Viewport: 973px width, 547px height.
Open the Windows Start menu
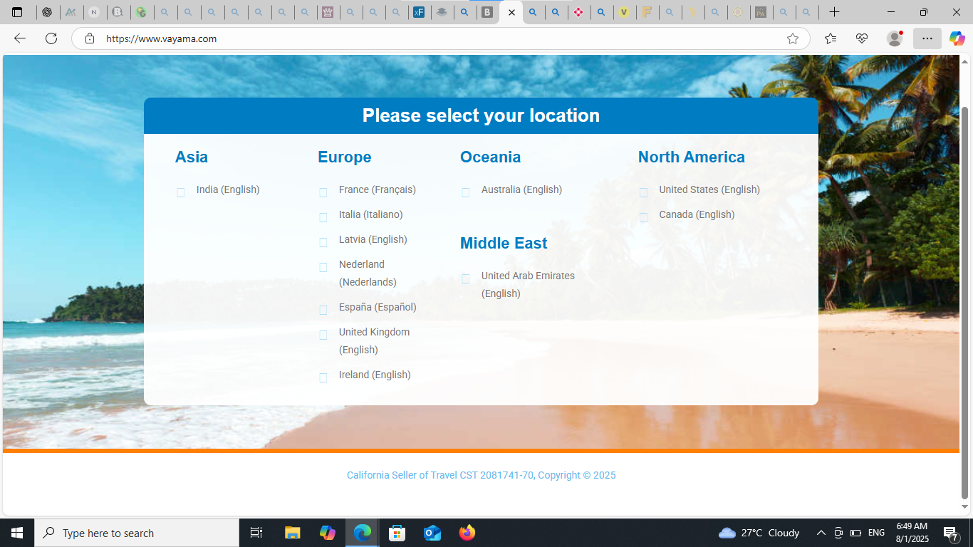[17, 533]
